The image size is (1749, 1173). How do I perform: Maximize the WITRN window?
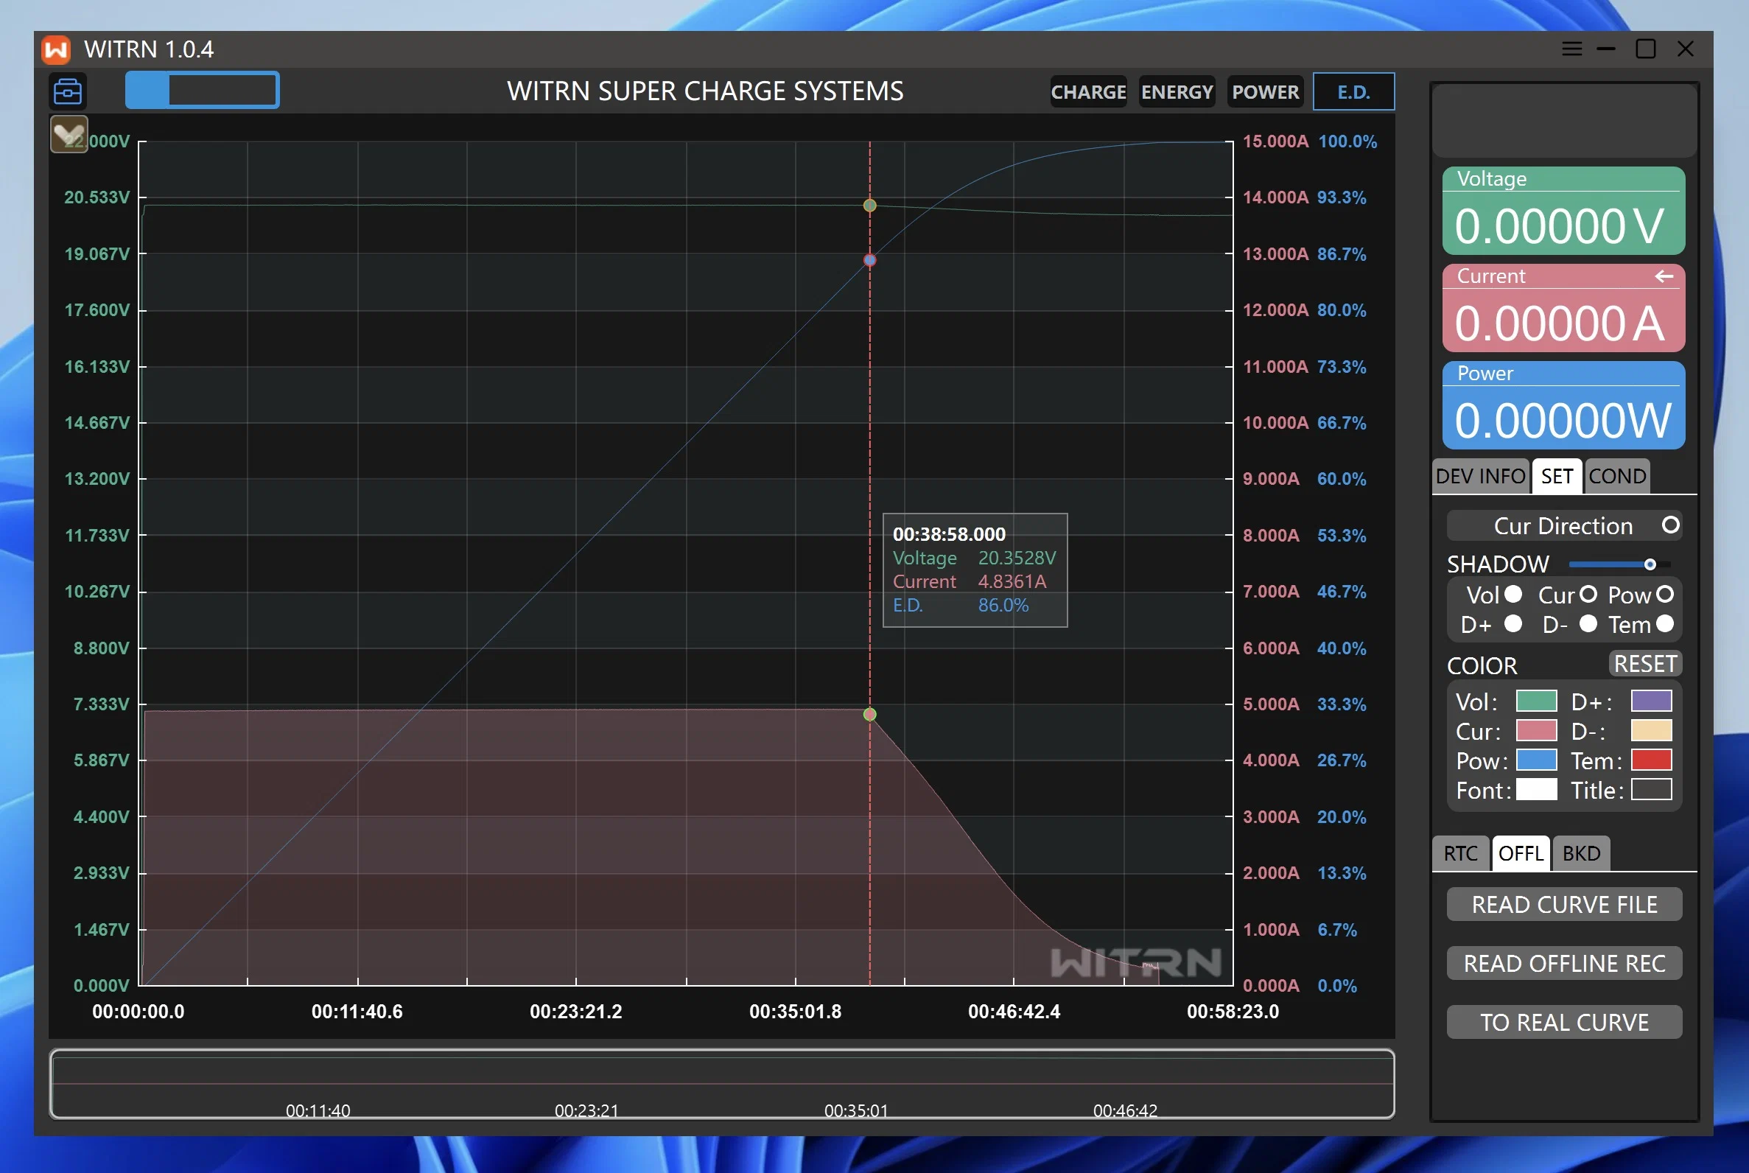click(1646, 49)
